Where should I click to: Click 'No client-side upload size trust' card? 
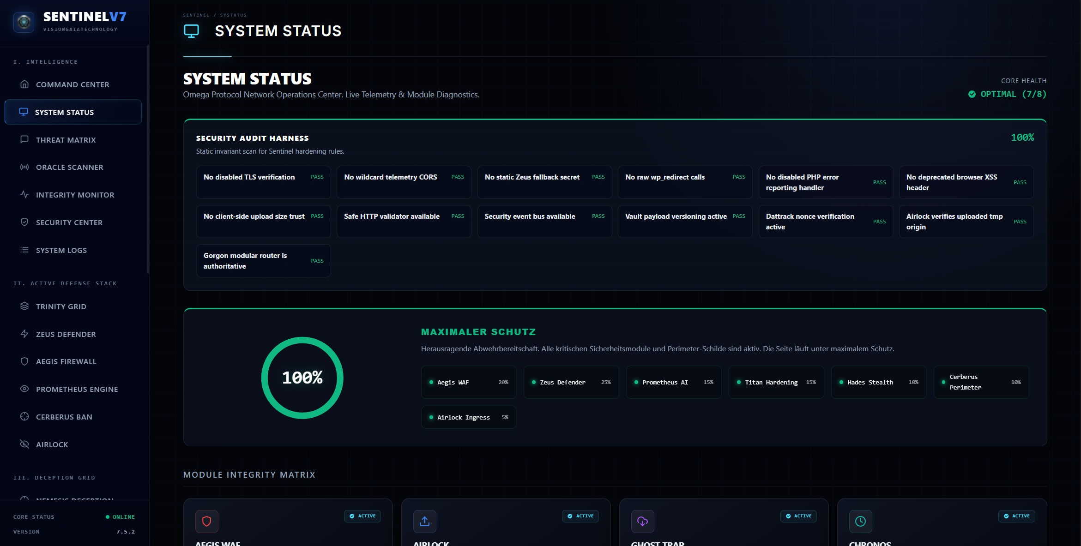264,222
